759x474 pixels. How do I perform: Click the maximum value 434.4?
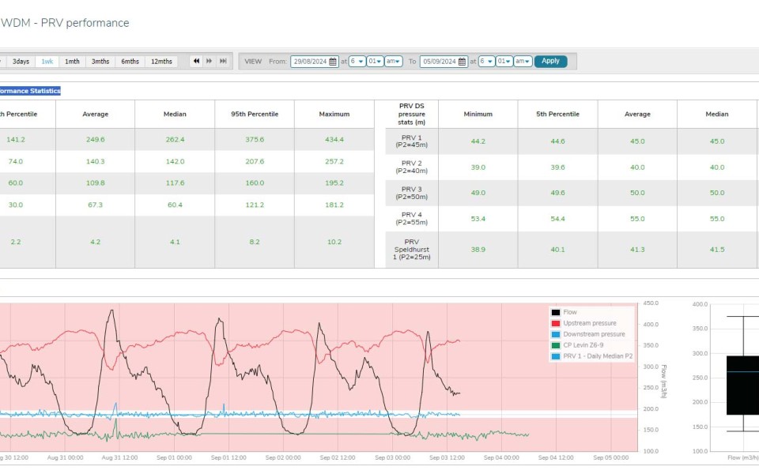334,139
